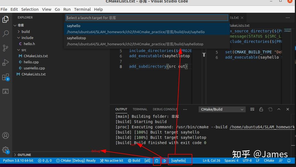Open the Run menu
The image size is (296, 167).
point(67,9)
